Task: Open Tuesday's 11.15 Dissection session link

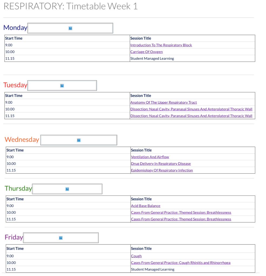Action: [x=191, y=116]
